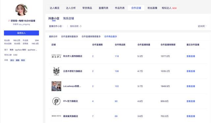Viewport: 211px width, 123px height.
Task: Click the 淑女 style tag
Action: [12, 60]
